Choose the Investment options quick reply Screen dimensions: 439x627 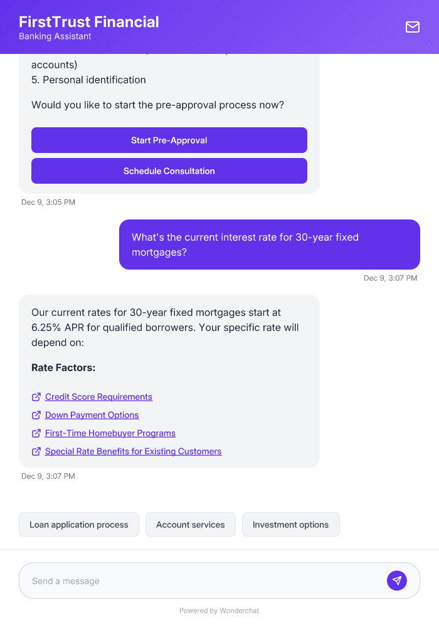(290, 524)
